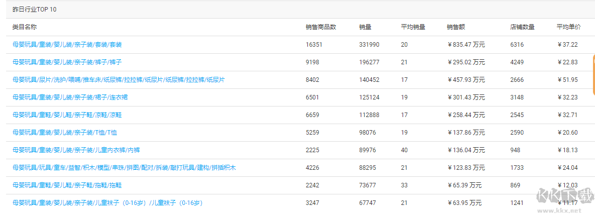Click the 销售额 column header

point(456,27)
